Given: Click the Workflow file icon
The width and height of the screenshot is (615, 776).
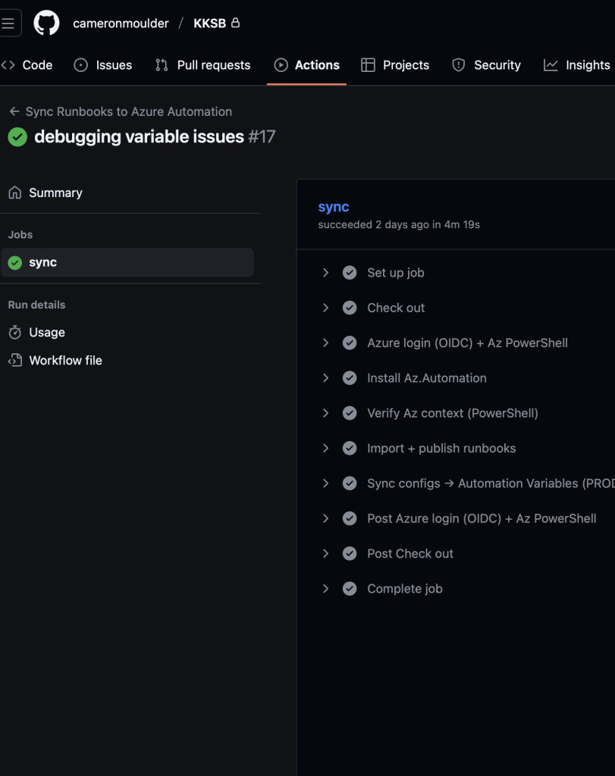Looking at the screenshot, I should point(14,361).
